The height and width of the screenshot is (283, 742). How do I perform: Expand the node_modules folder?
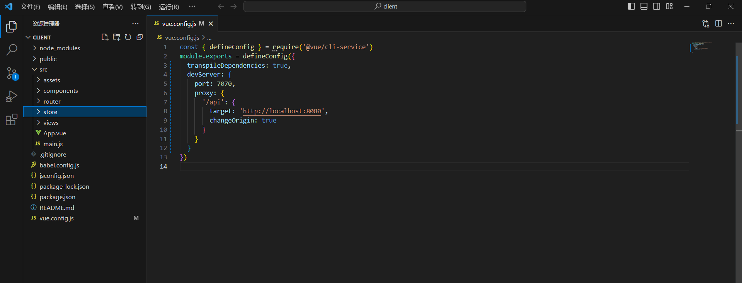(x=60, y=48)
